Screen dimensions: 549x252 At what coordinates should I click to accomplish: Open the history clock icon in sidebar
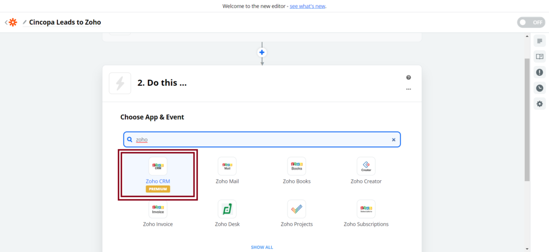[x=539, y=88]
